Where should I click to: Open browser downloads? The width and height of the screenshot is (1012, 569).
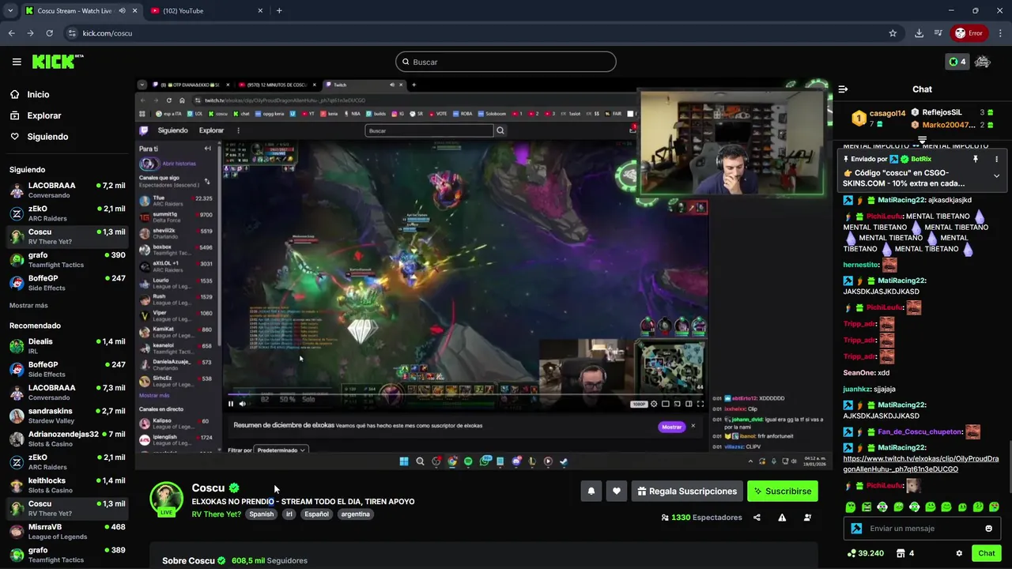[919, 33]
